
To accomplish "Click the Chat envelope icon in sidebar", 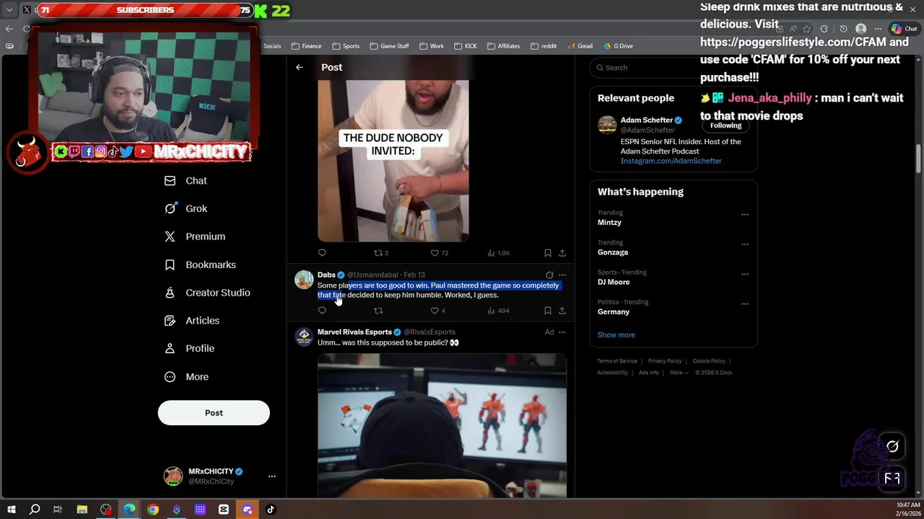I will pyautogui.click(x=170, y=181).
